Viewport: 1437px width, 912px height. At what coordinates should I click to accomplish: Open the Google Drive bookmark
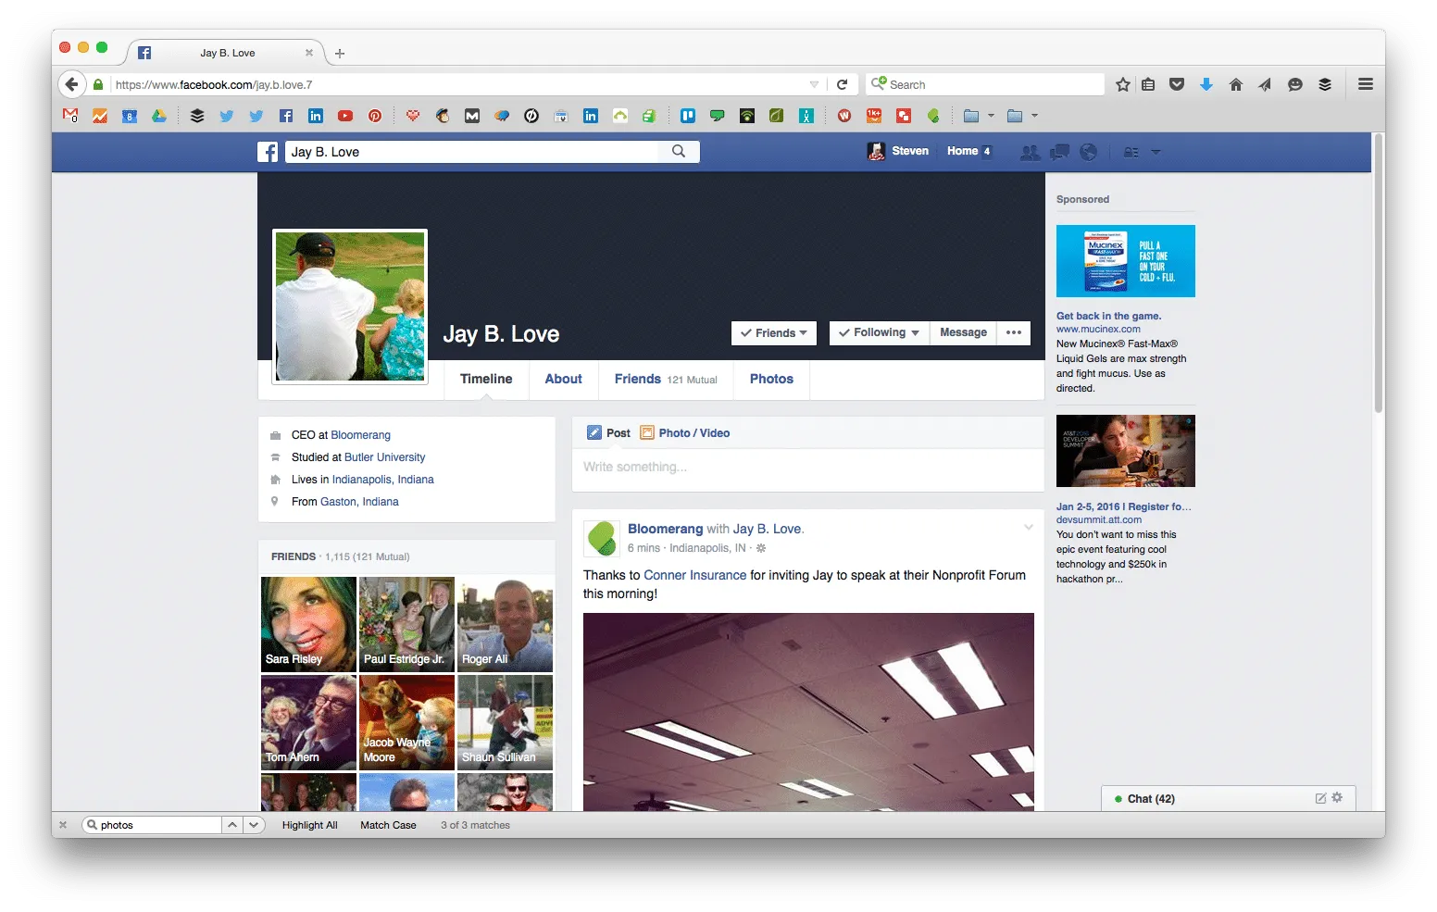click(159, 116)
